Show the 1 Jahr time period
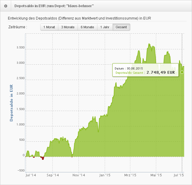The height and width of the screenshot is (185, 192). click(x=105, y=27)
